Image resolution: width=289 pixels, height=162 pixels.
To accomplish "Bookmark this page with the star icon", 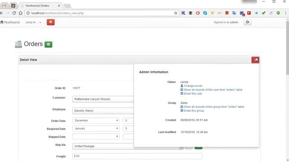I will (176, 13).
